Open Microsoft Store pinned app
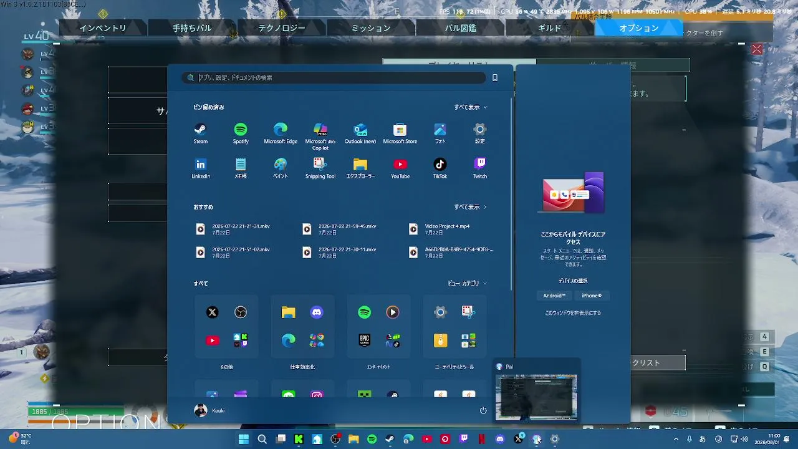 click(400, 133)
